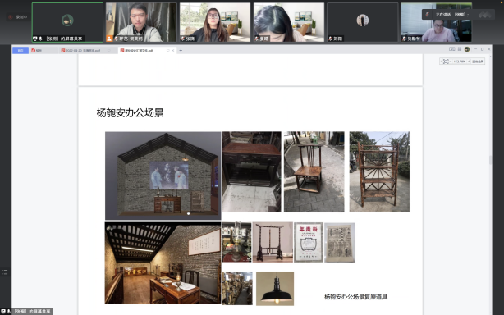This screenshot has width=504, height=315.
Task: Switch to the blue home tab
Action: click(21, 50)
